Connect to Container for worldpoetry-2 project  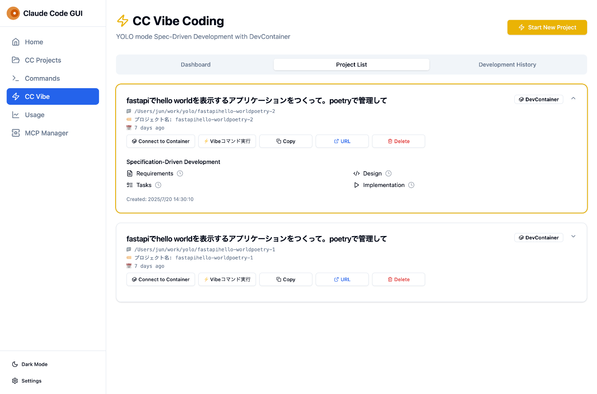click(161, 141)
